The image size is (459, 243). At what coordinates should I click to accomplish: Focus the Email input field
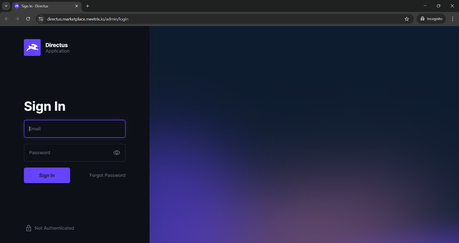pos(75,129)
